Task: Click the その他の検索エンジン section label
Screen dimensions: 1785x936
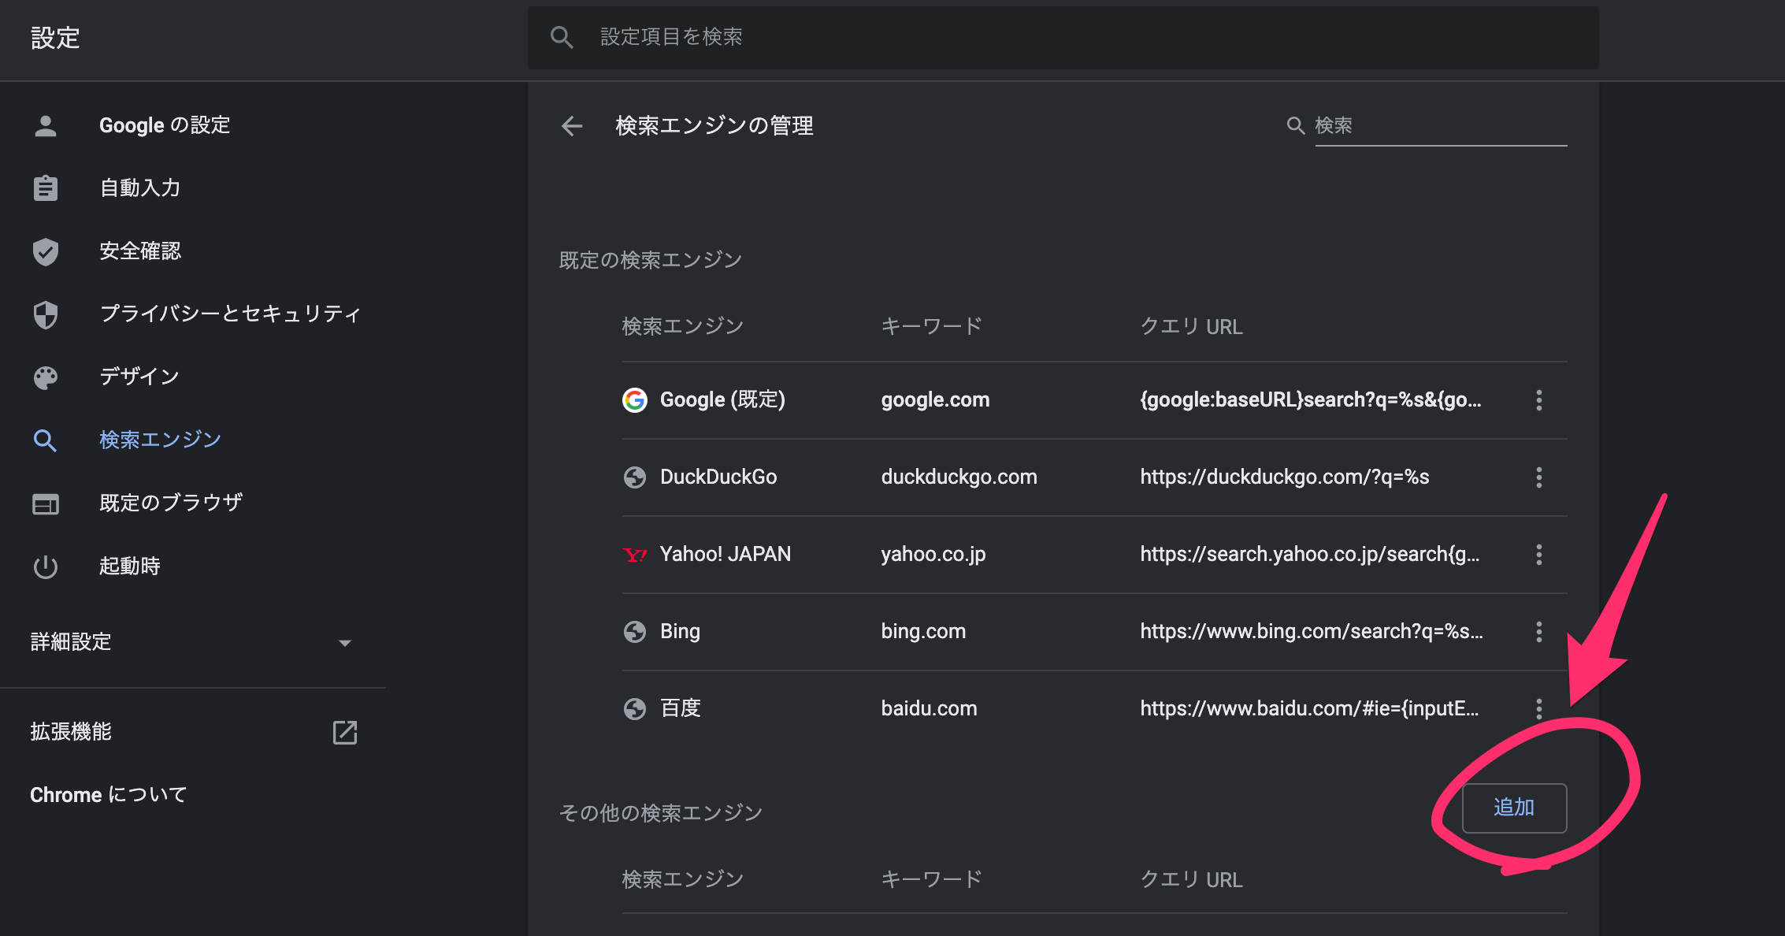Action: (x=661, y=813)
